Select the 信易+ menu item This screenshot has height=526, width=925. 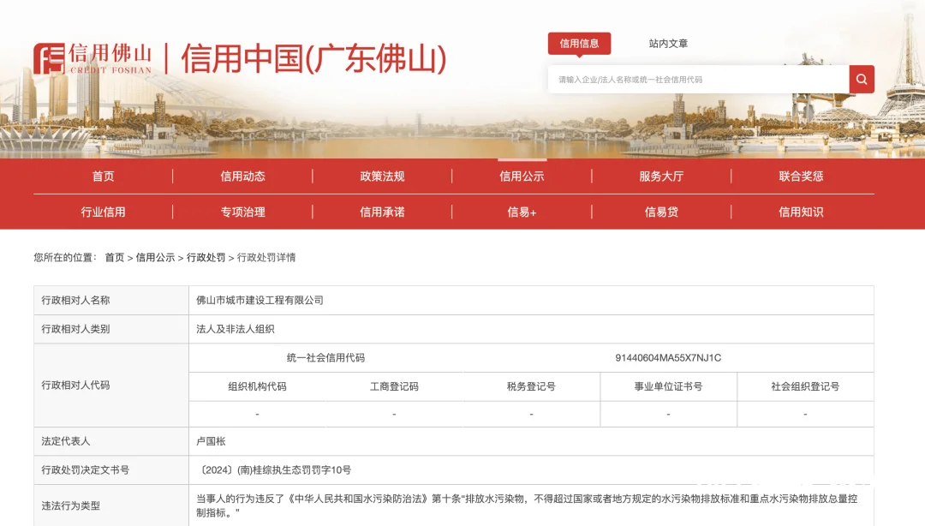tap(523, 212)
